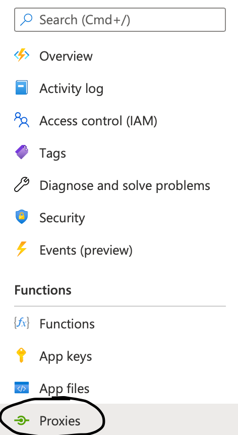Screen dimensions: 238x435
Task: Click the Security shield icon
Action: 22,217
